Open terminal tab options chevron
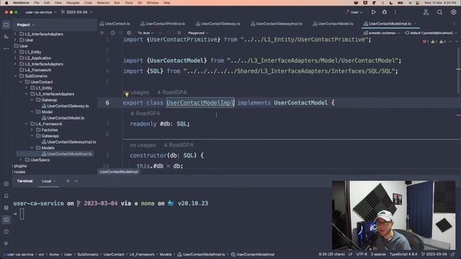Image resolution: width=461 pixels, height=259 pixels. pos(76,181)
